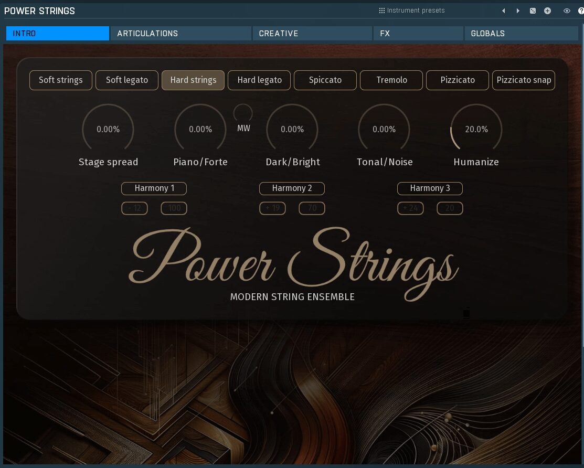Select the Soft legato articulation
The image size is (584, 468).
click(x=126, y=80)
